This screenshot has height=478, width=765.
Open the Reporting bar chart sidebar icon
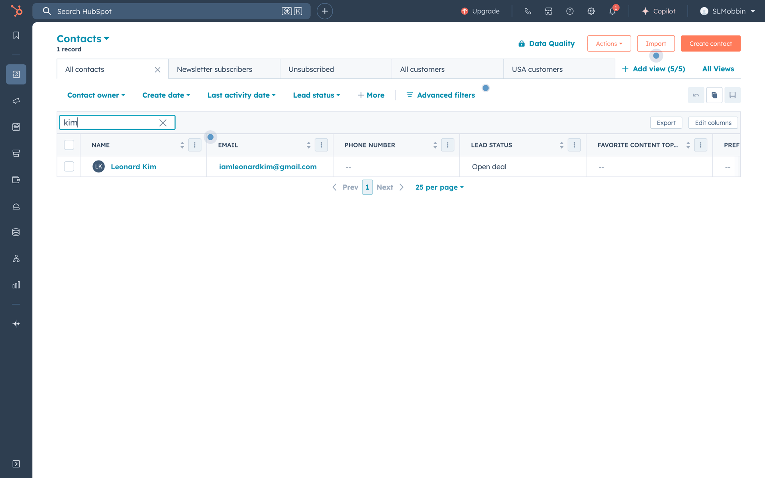(x=16, y=285)
